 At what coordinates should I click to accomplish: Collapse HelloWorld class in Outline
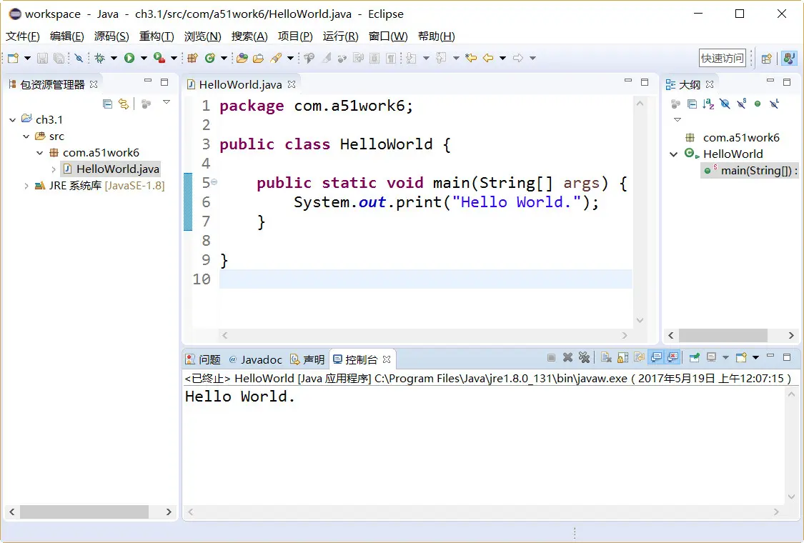674,154
